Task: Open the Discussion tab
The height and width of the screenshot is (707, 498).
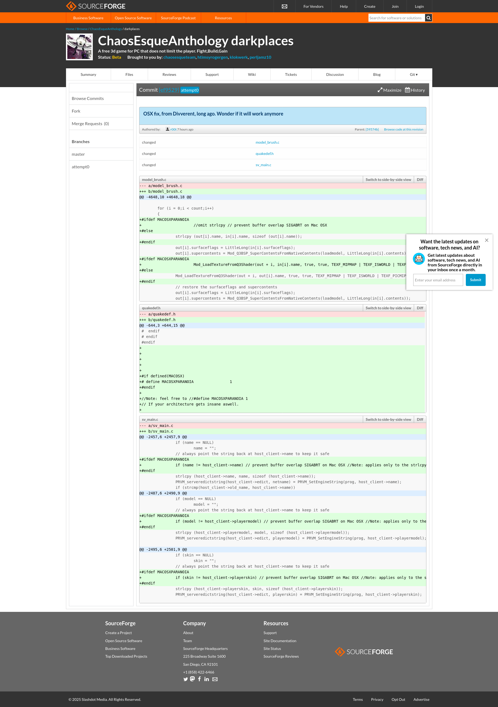Action: click(x=335, y=75)
